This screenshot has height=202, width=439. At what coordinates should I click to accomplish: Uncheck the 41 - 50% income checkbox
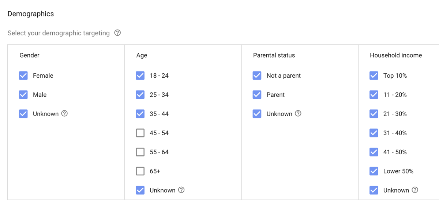click(374, 152)
